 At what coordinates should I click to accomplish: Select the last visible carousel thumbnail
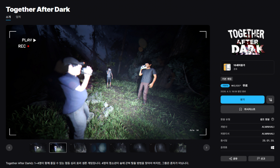(x=180, y=148)
